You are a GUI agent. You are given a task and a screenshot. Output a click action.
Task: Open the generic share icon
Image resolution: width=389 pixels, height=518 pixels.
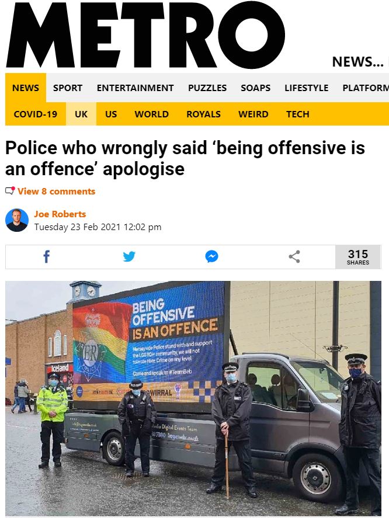(294, 256)
